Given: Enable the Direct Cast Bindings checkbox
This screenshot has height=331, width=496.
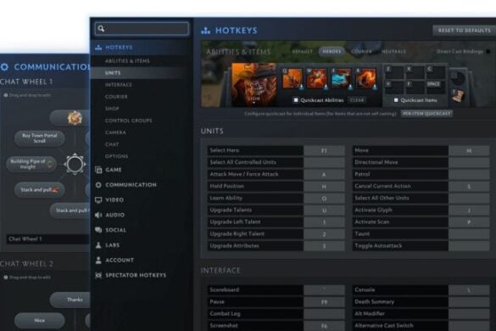Looking at the screenshot, I should [x=488, y=51].
